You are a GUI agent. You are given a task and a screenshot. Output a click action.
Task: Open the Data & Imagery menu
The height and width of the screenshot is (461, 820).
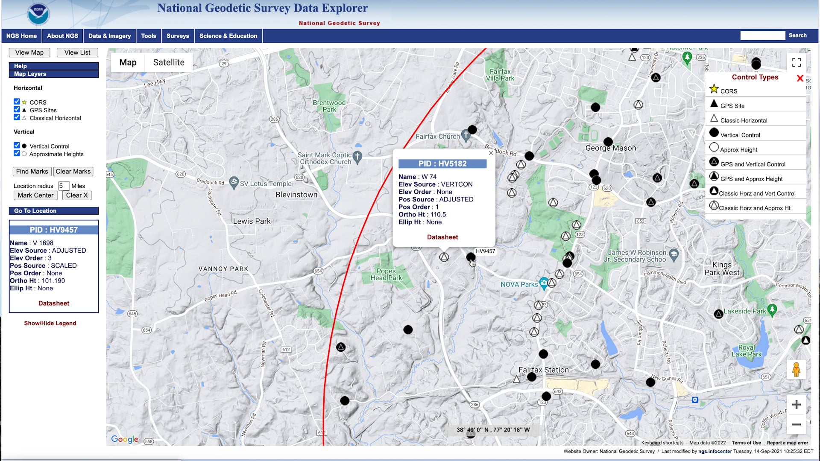click(x=110, y=35)
